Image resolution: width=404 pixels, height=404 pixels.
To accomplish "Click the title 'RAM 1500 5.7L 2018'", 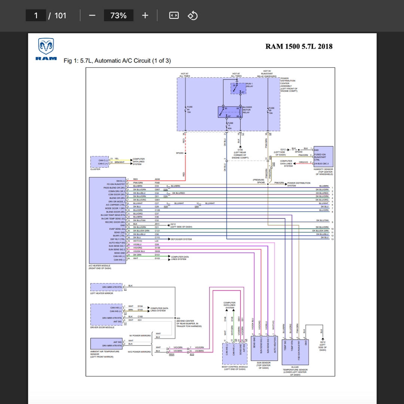I will tap(299, 46).
